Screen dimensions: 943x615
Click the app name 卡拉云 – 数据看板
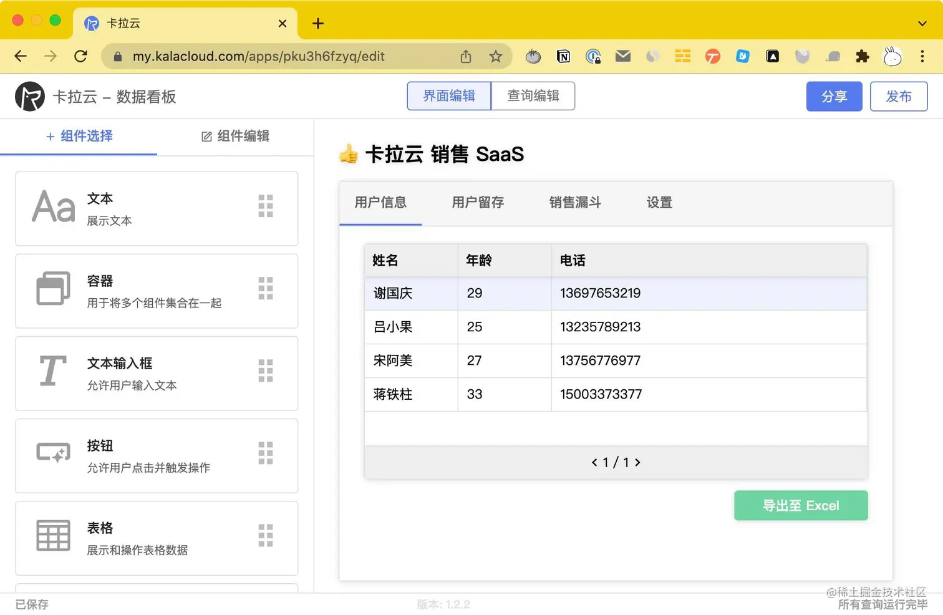114,97
